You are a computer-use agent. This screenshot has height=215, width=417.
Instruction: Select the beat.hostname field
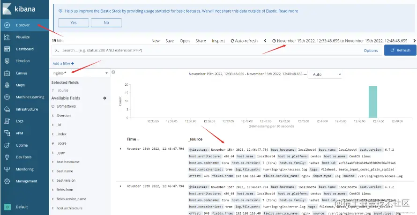coord(68,162)
